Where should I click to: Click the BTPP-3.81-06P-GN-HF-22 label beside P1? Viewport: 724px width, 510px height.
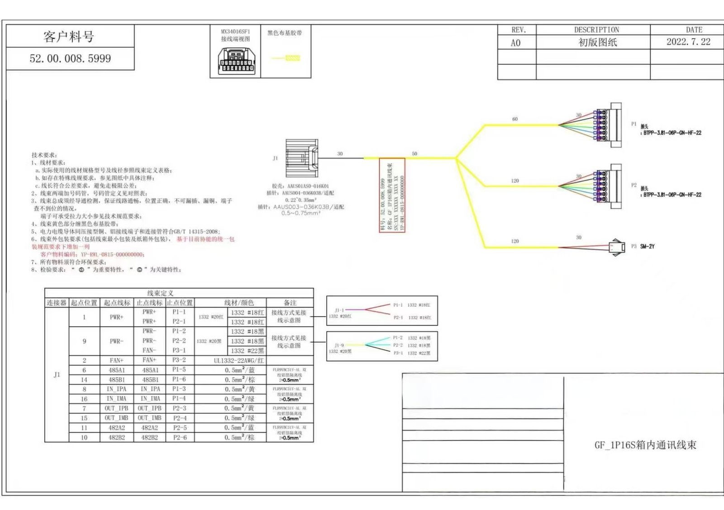(672, 133)
